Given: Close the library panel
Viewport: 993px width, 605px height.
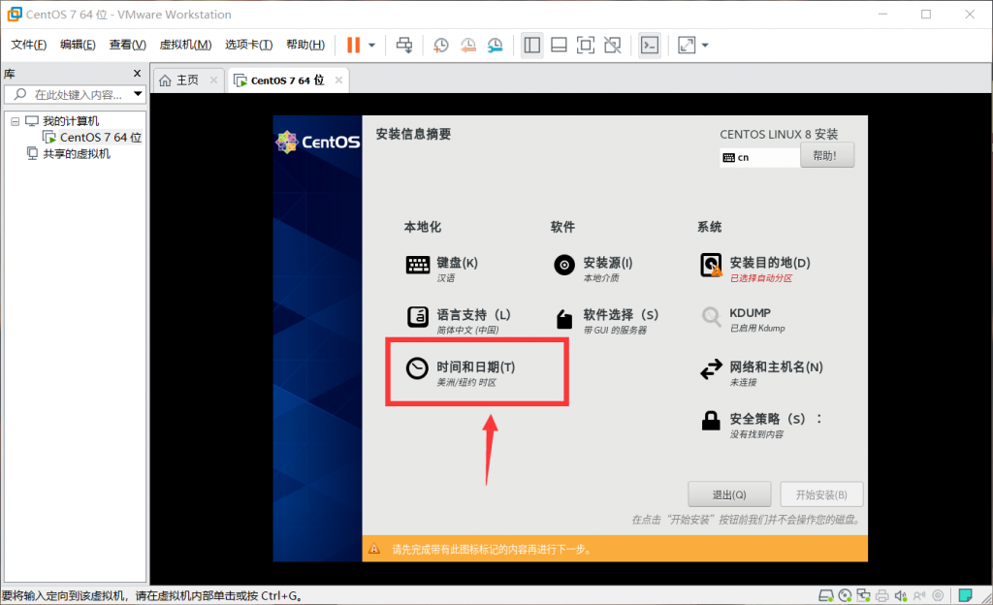Looking at the screenshot, I should 137,74.
